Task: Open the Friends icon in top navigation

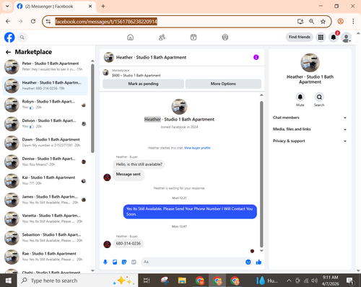Action: (x=162, y=37)
